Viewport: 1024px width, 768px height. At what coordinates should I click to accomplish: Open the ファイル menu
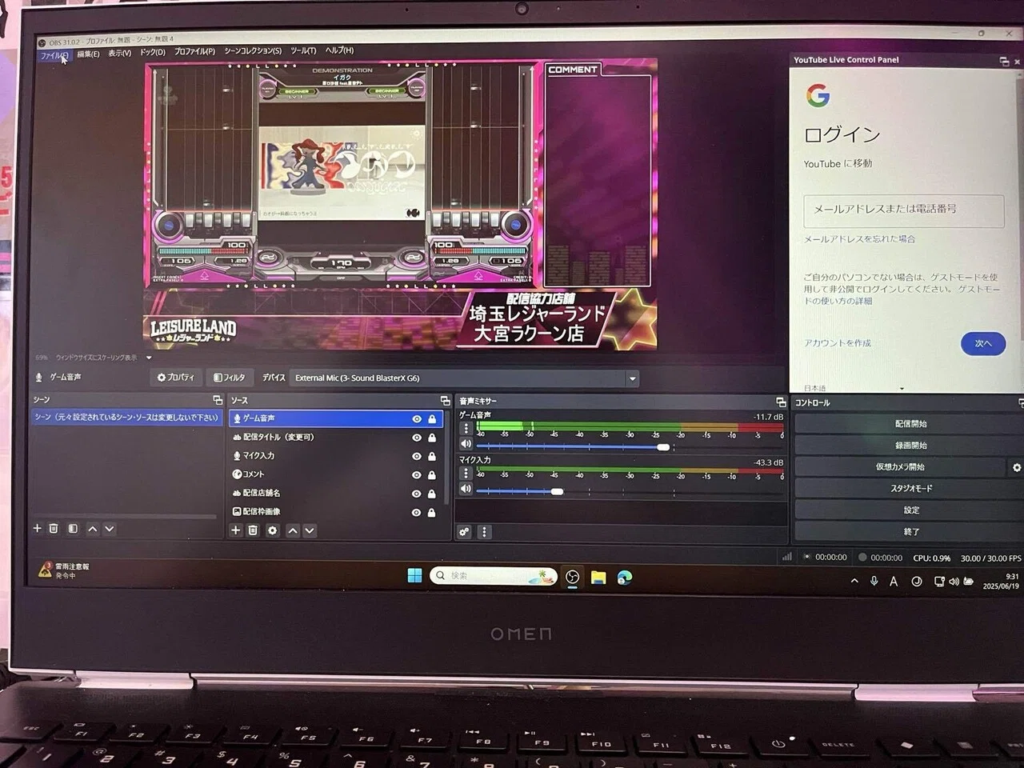[x=54, y=55]
